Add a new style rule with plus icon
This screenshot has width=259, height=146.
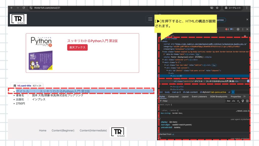tap(238, 101)
